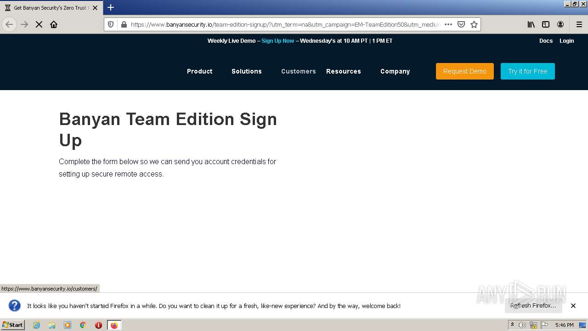Open Action Center flag icon
The height and width of the screenshot is (331, 588).
click(544, 325)
